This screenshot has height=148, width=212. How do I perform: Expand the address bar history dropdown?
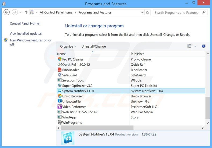tap(142, 12)
